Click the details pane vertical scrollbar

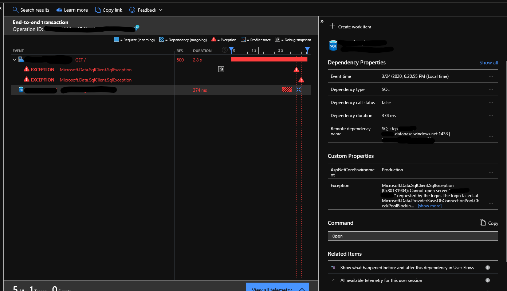click(506, 161)
